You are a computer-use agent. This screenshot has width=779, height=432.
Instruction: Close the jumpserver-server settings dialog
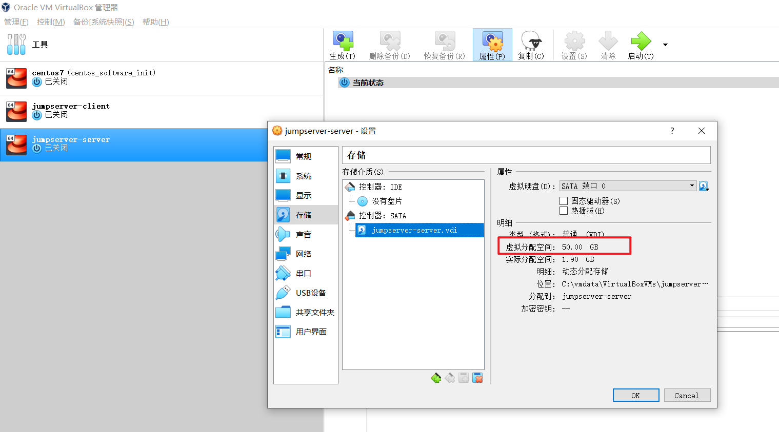coord(702,131)
